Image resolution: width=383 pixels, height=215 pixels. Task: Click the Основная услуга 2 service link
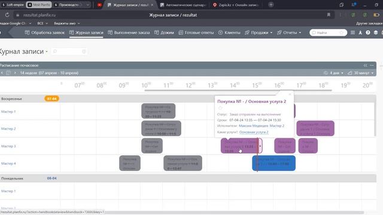[254, 132]
